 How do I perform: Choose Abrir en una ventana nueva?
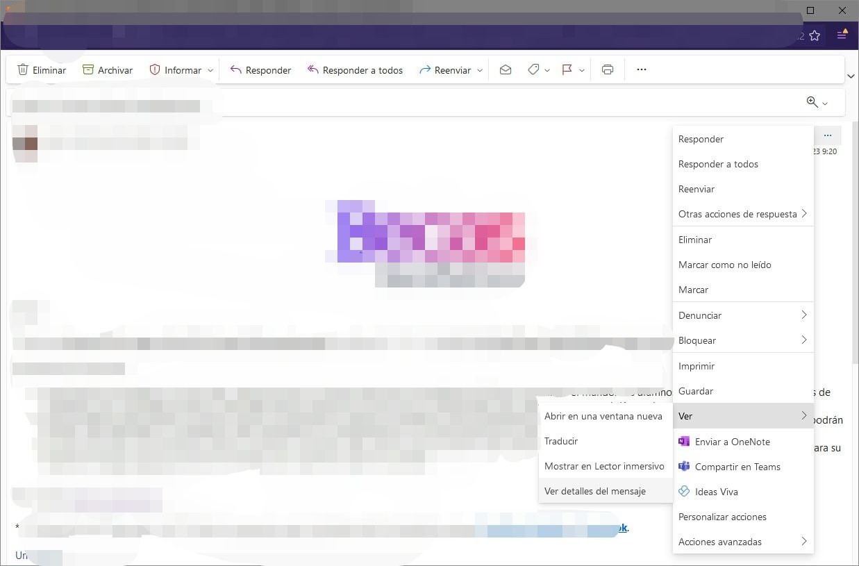click(x=606, y=416)
